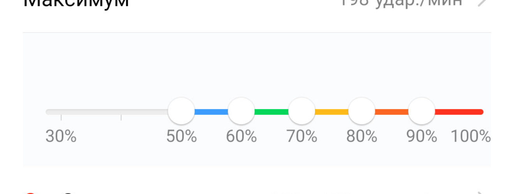Select the 60% slider handle

[241, 111]
